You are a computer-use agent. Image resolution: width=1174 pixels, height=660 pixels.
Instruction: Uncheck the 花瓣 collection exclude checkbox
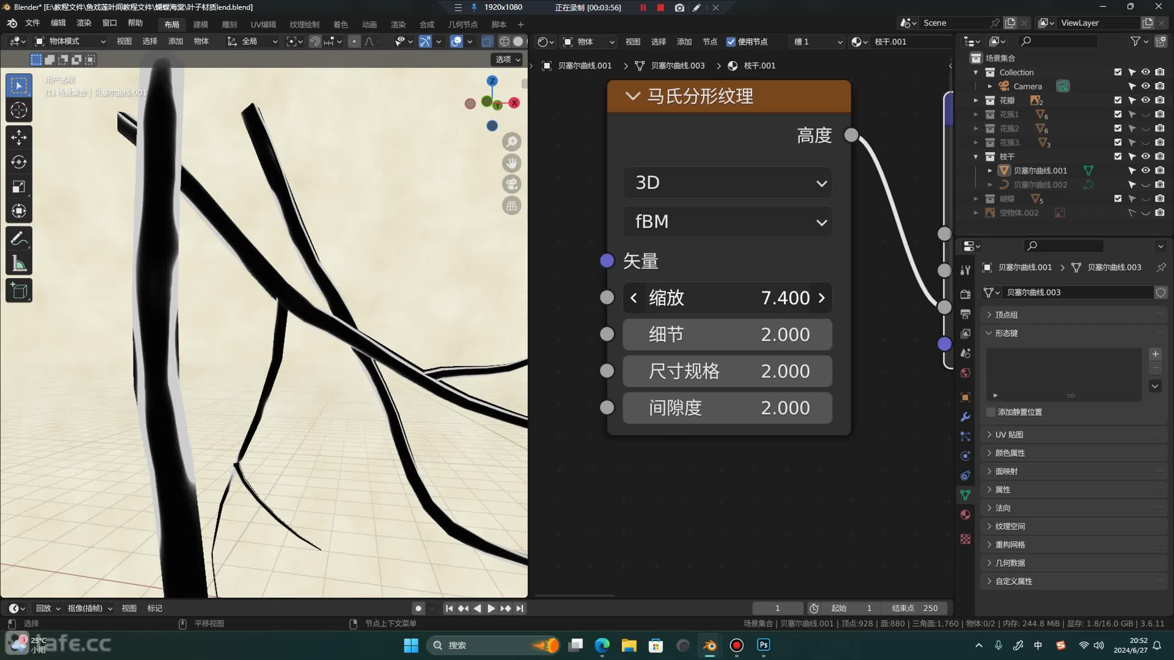pyautogui.click(x=1118, y=100)
